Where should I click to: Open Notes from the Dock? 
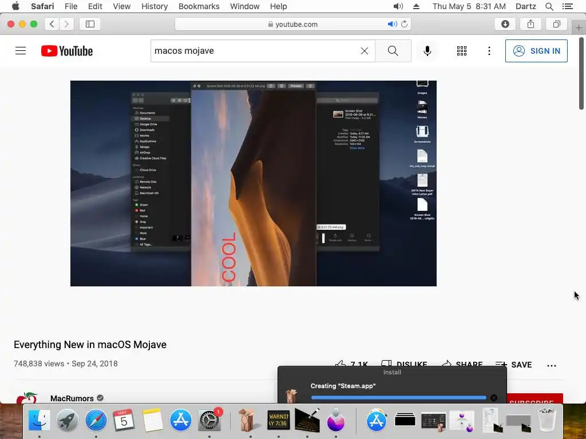152,421
